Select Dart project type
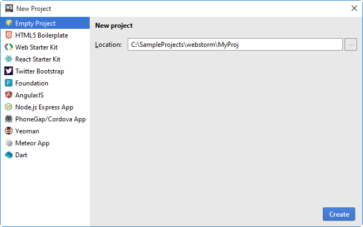 (21, 155)
